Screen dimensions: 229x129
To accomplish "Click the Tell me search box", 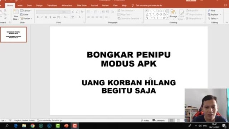I will 149,5.
